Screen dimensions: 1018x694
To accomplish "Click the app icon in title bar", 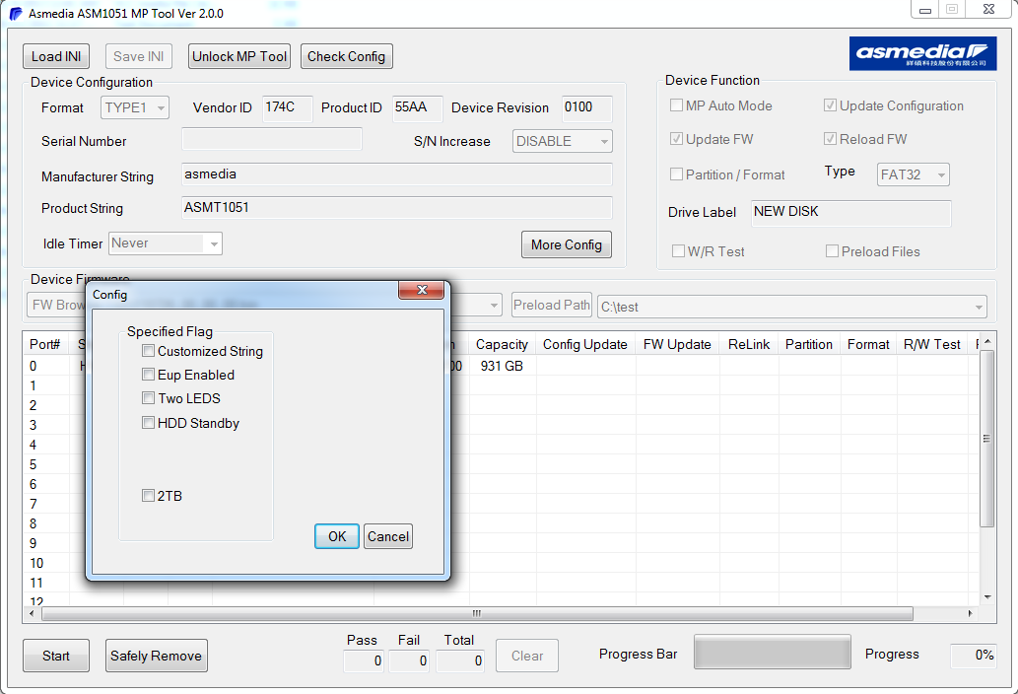I will 16,14.
